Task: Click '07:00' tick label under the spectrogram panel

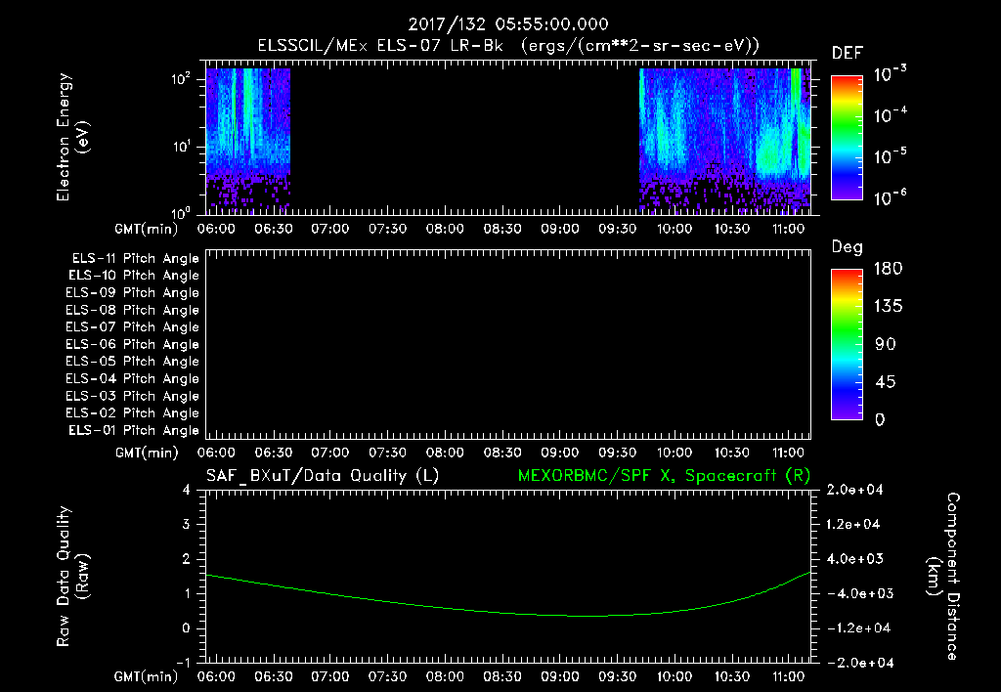Action: click(330, 229)
